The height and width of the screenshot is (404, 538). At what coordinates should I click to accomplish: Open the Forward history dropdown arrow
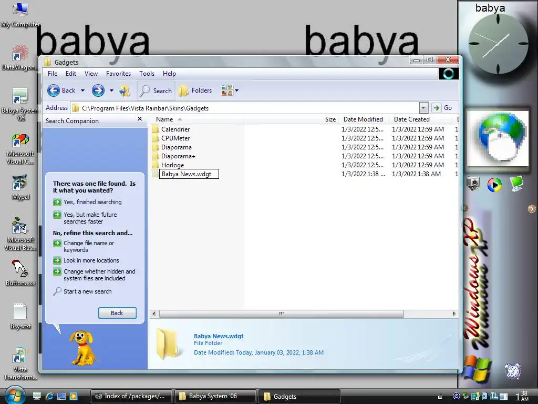pyautogui.click(x=111, y=90)
